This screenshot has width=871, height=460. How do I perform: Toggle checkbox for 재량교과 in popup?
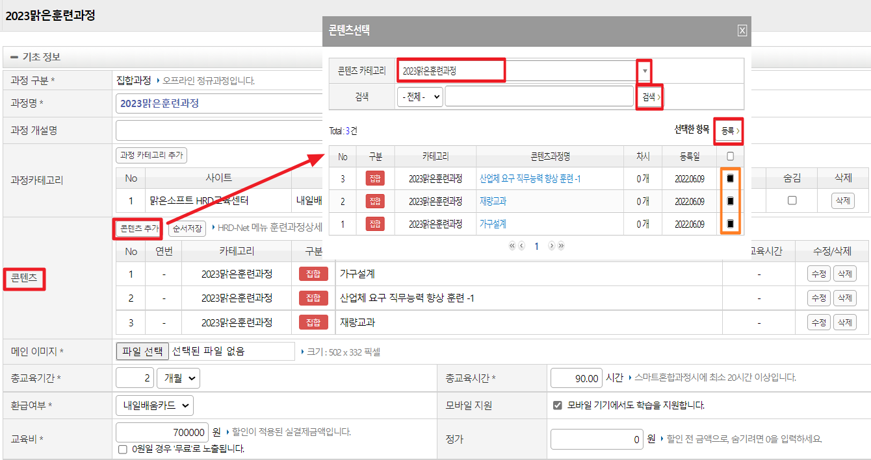click(x=731, y=201)
